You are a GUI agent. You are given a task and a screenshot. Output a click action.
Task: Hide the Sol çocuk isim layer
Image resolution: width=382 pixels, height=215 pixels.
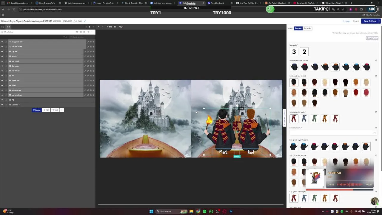2,47
